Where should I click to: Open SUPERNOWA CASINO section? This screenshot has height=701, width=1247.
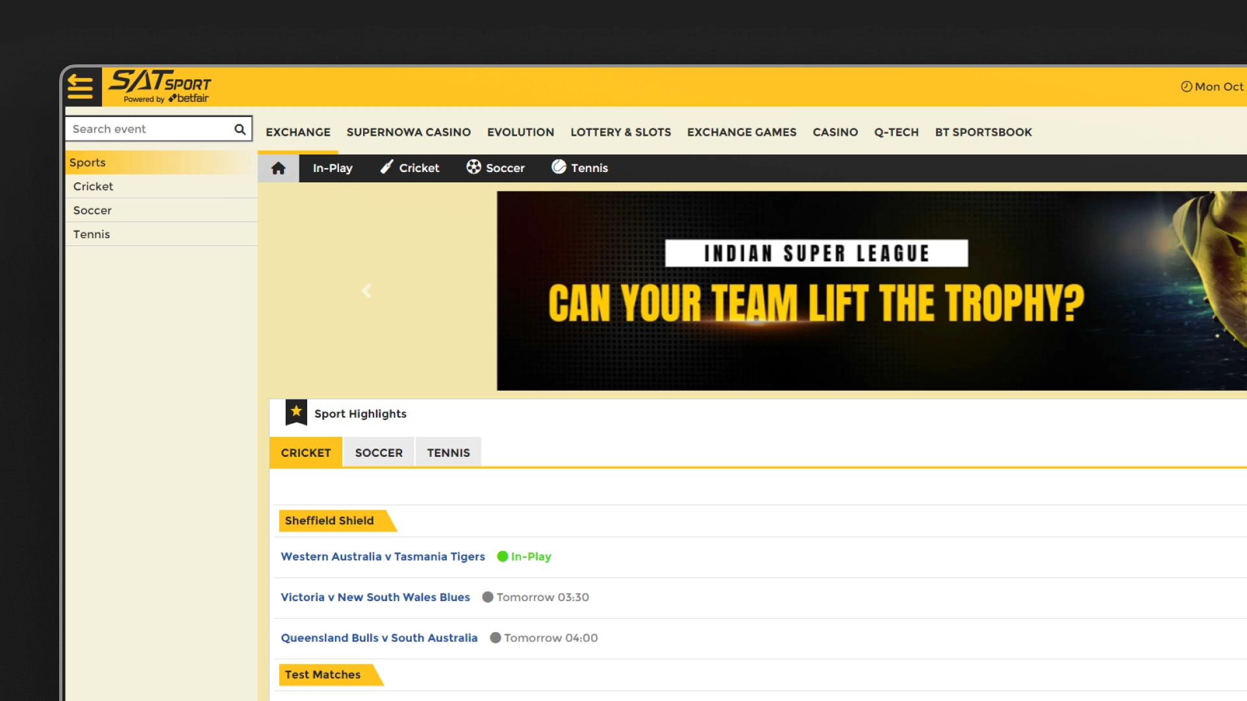coord(409,132)
